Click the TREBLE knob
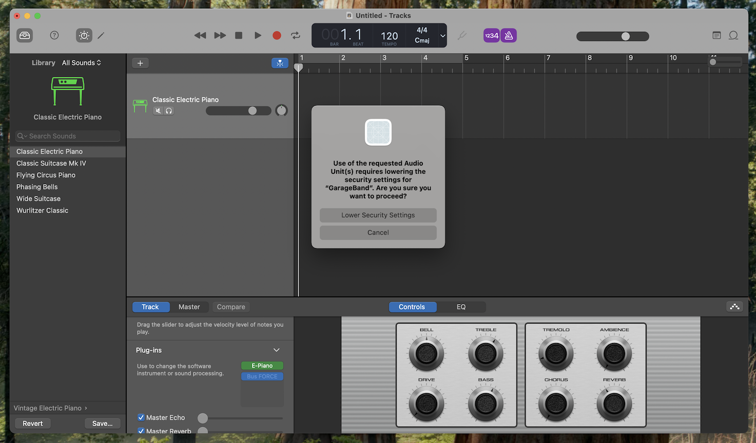This screenshot has height=443, width=756. click(x=486, y=353)
